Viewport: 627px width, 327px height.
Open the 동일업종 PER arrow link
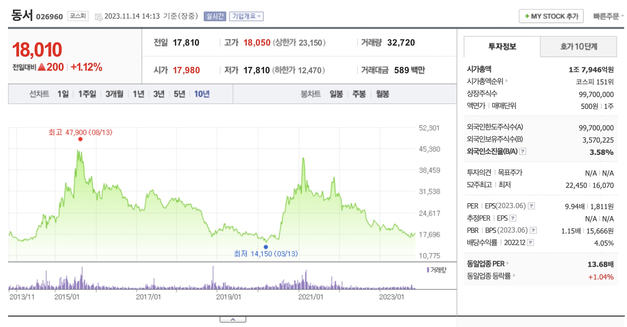[x=508, y=263]
